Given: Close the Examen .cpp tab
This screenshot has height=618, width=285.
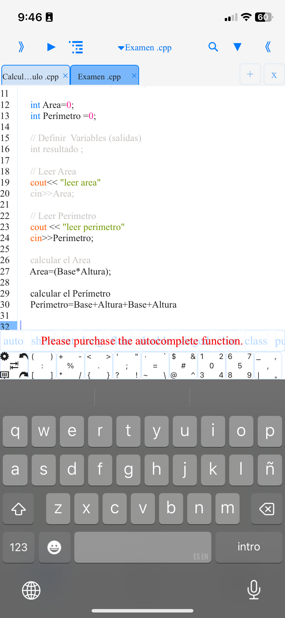Looking at the screenshot, I should [134, 76].
